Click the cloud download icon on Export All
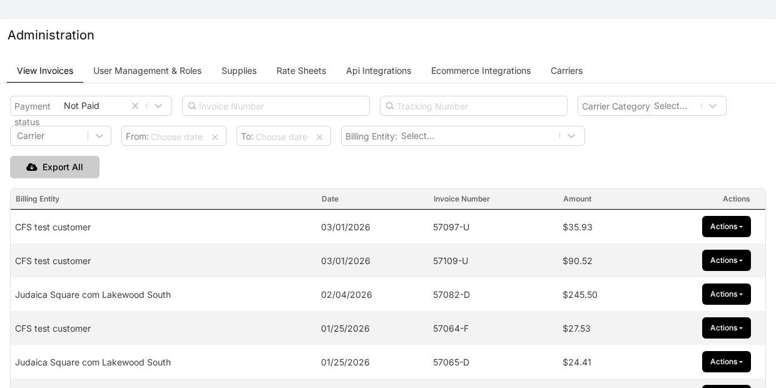 [32, 167]
